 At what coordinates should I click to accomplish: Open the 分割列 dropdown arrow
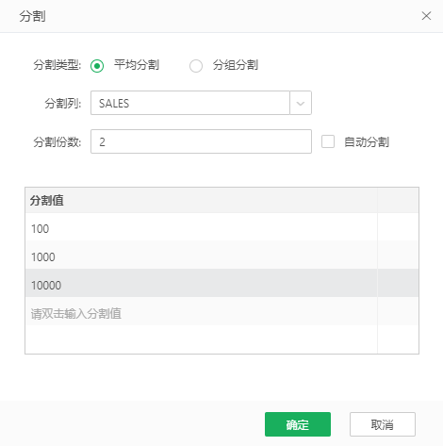pos(301,103)
